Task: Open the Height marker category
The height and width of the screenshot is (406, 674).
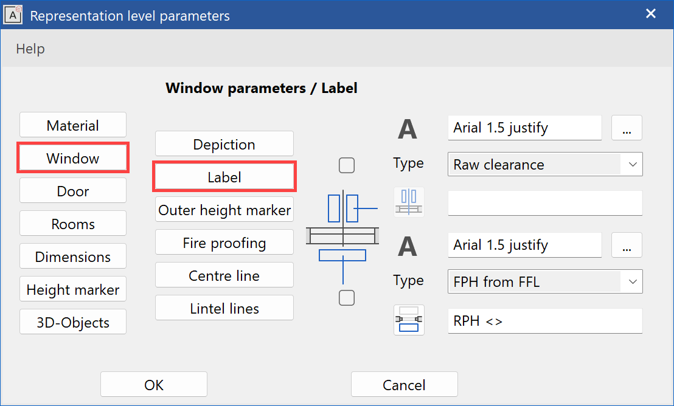Action: [72, 289]
